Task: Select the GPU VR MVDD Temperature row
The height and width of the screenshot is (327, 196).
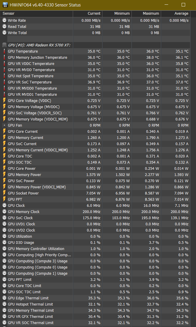Action: 95,70
